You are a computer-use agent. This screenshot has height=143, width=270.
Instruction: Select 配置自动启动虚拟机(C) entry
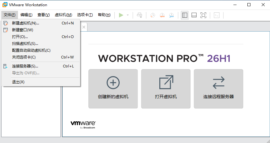point(41,50)
